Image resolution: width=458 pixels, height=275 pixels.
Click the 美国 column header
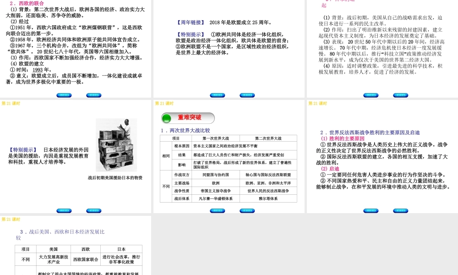[54, 249]
